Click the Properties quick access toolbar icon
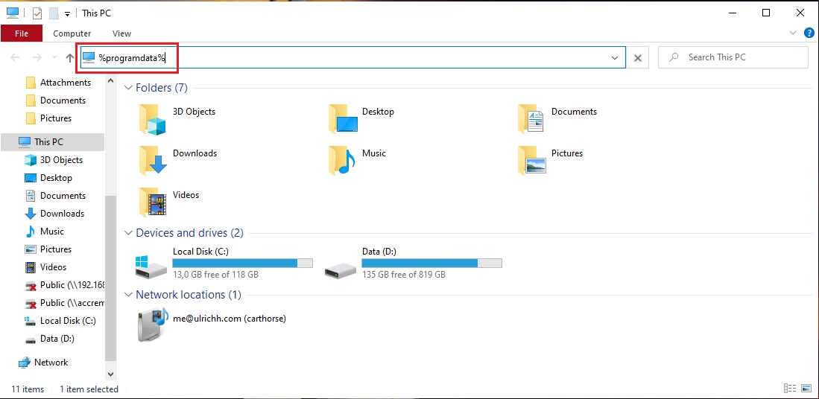This screenshot has height=399, width=819. click(x=37, y=13)
